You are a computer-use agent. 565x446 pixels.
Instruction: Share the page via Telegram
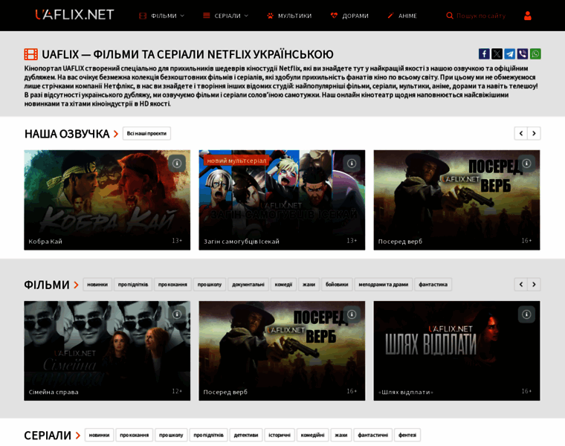[x=509, y=54]
